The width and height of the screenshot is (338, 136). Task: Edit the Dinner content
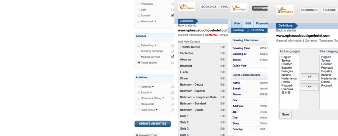pos(223,78)
